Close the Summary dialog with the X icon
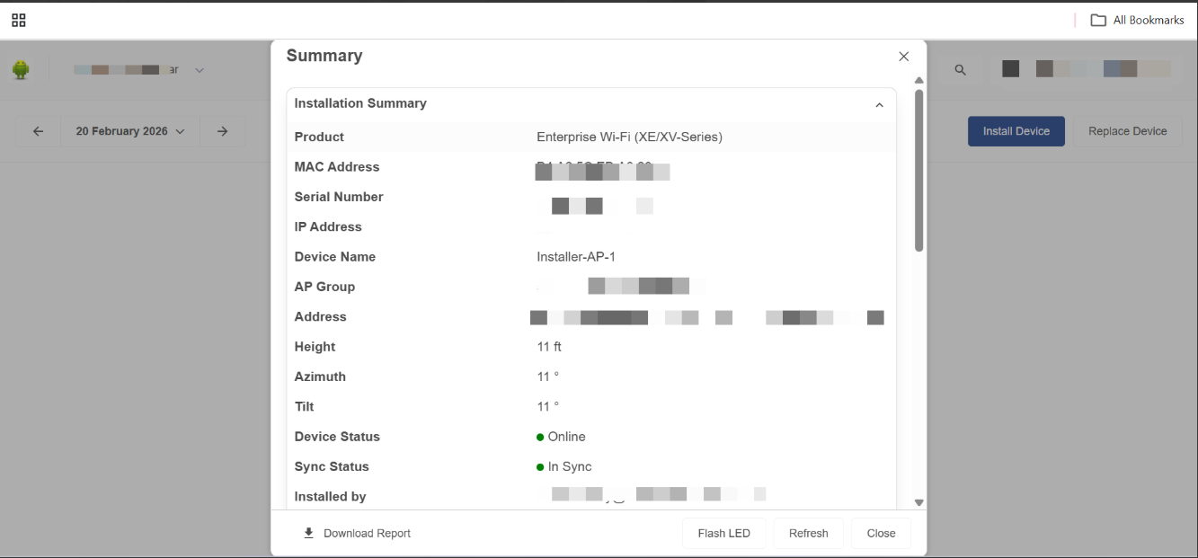1198x558 pixels. coord(903,57)
